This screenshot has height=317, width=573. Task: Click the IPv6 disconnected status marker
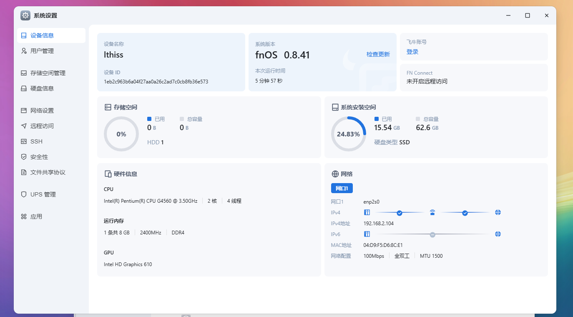pyautogui.click(x=432, y=235)
